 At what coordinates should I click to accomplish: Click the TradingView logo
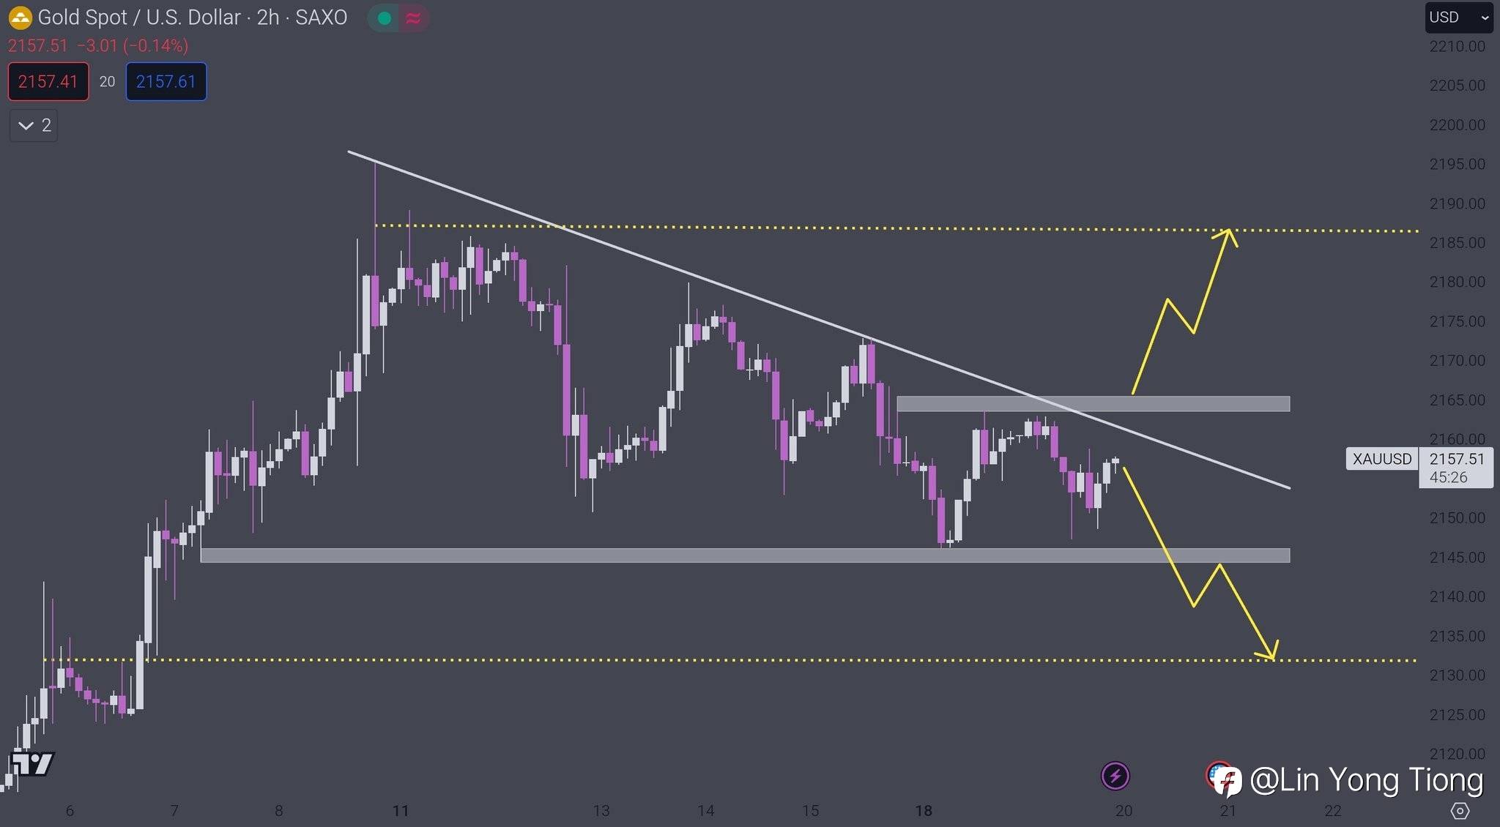click(x=32, y=764)
